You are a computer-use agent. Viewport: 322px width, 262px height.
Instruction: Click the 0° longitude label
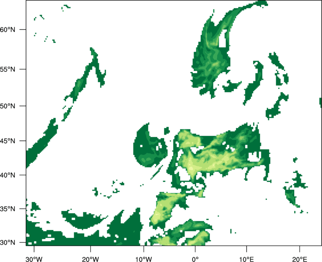pyautogui.click(x=195, y=259)
